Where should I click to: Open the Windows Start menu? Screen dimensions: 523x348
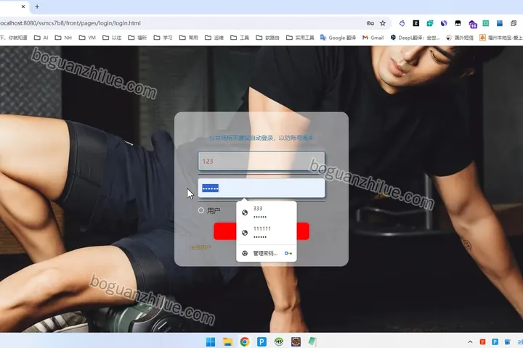click(211, 341)
